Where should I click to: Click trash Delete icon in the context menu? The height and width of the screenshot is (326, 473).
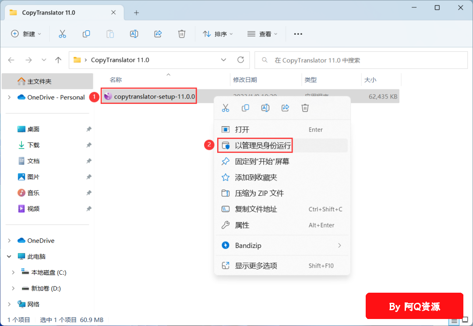point(305,108)
